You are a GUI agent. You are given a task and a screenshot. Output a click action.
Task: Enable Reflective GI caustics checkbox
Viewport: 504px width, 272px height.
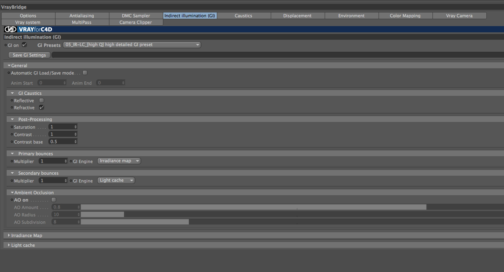(41, 101)
